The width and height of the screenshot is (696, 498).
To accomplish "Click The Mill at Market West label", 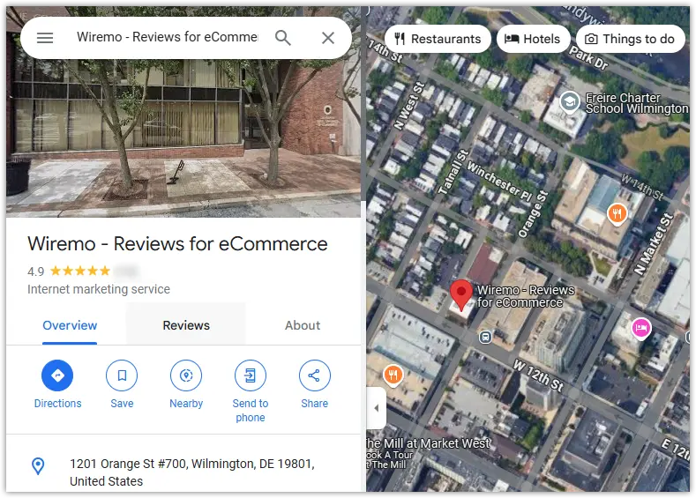I will tap(428, 443).
